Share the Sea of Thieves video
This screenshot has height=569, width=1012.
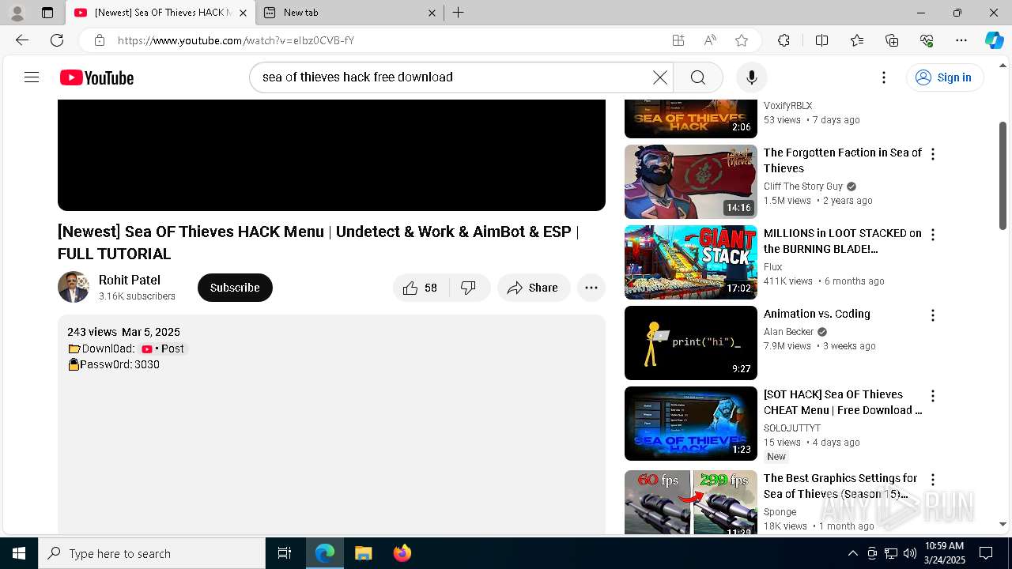point(533,288)
